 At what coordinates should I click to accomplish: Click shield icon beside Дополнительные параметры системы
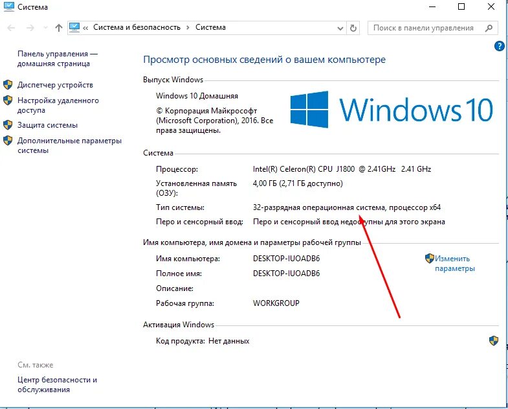pos(8,141)
